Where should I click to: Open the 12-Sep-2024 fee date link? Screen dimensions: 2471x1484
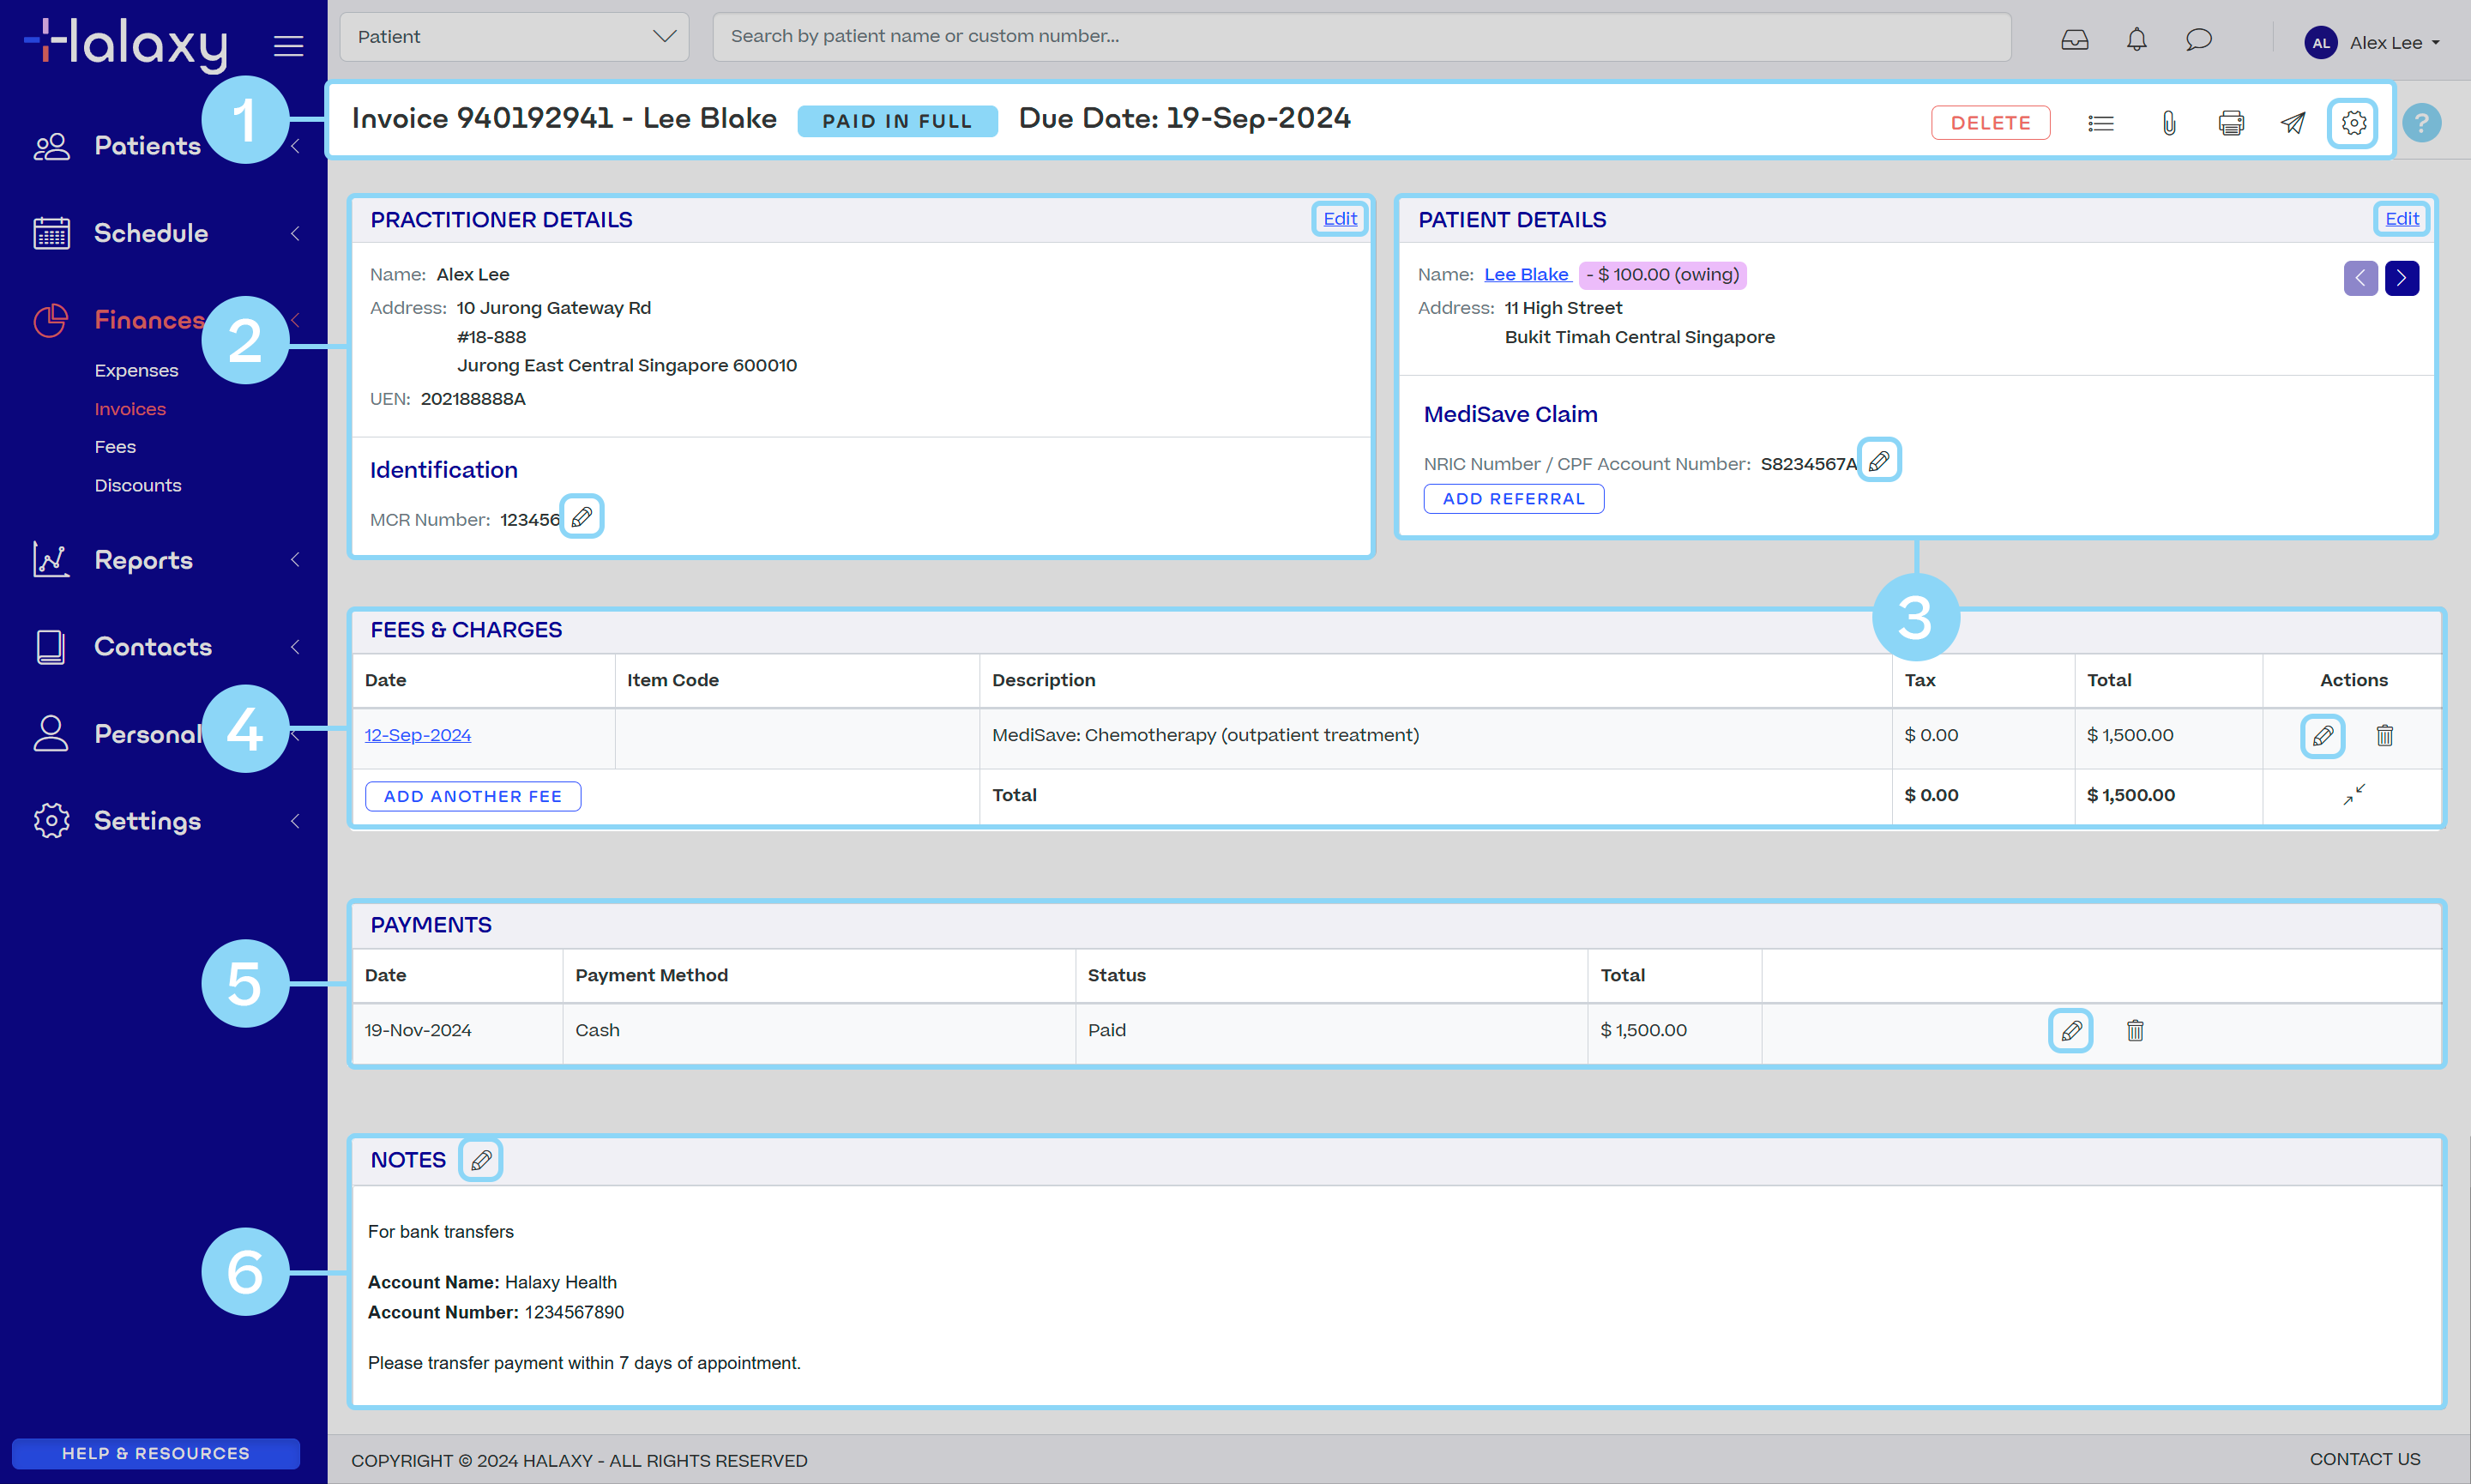[x=417, y=735]
